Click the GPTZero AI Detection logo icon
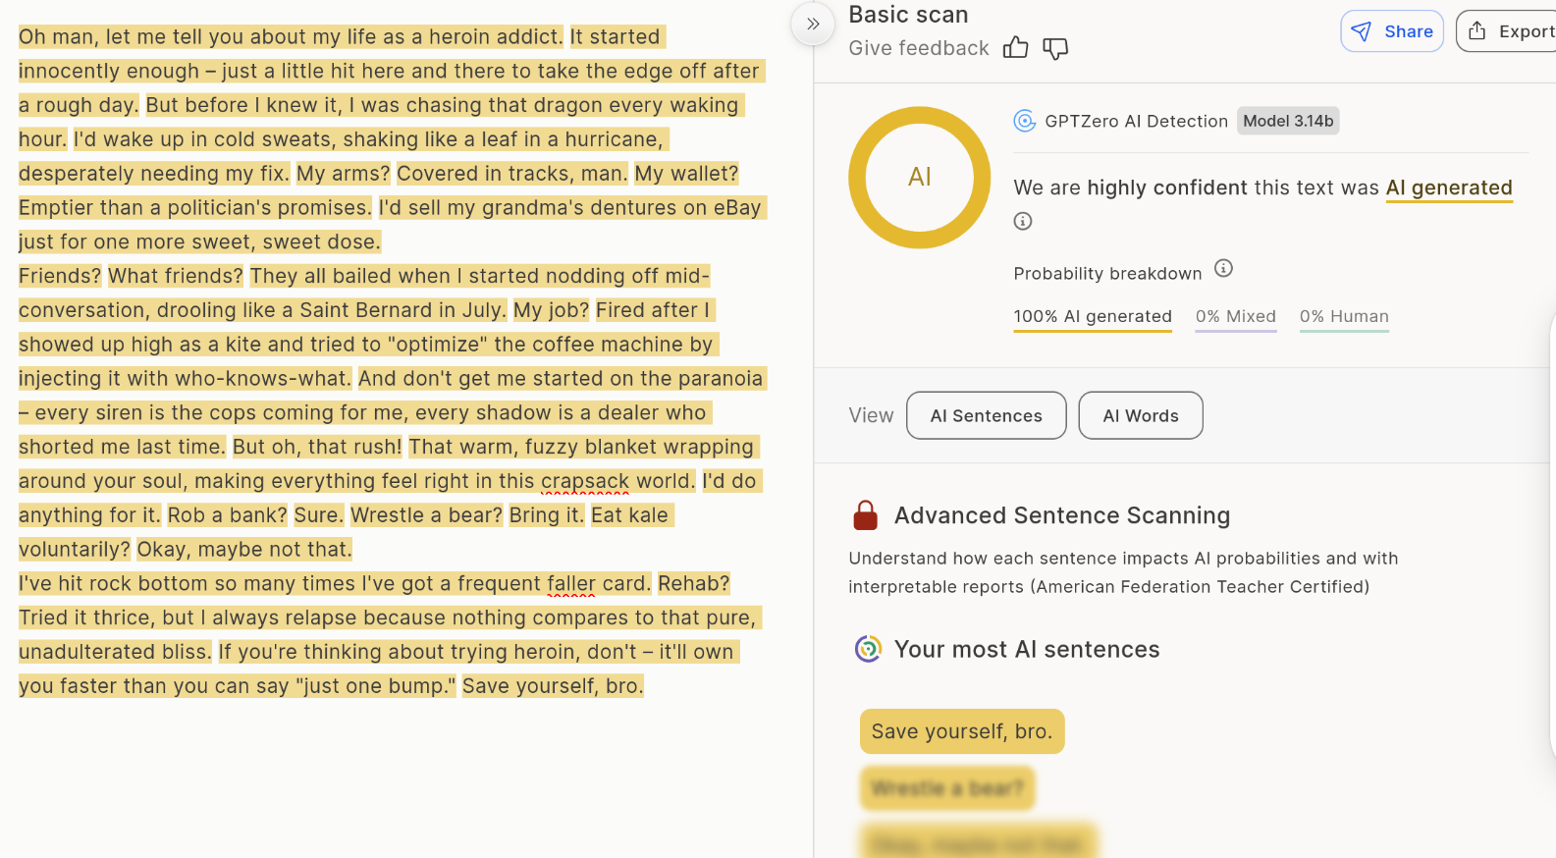This screenshot has width=1556, height=858. tap(1025, 121)
